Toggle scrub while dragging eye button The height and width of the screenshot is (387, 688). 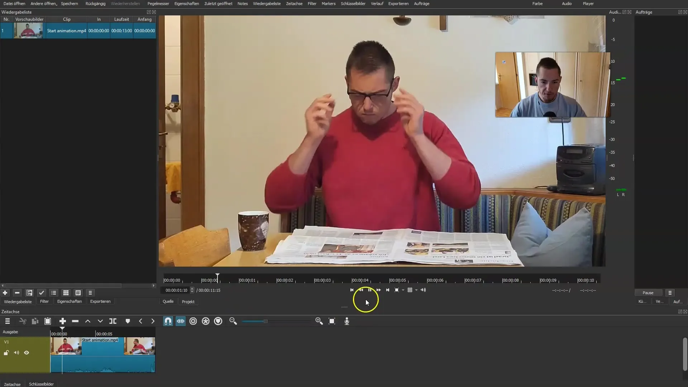coord(181,321)
